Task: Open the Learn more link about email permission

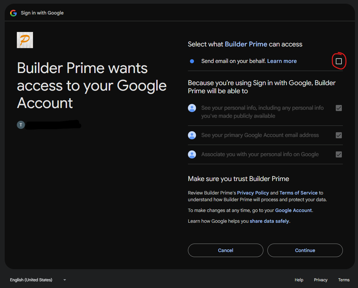Action: point(282,61)
